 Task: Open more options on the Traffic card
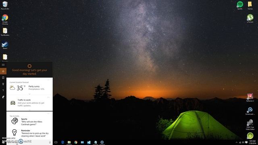48,97
